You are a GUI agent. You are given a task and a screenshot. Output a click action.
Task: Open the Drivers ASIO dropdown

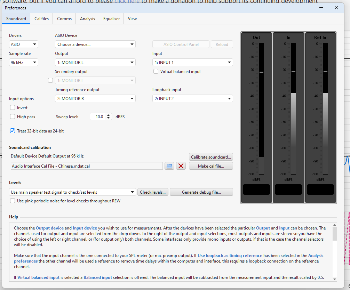pyautogui.click(x=23, y=44)
